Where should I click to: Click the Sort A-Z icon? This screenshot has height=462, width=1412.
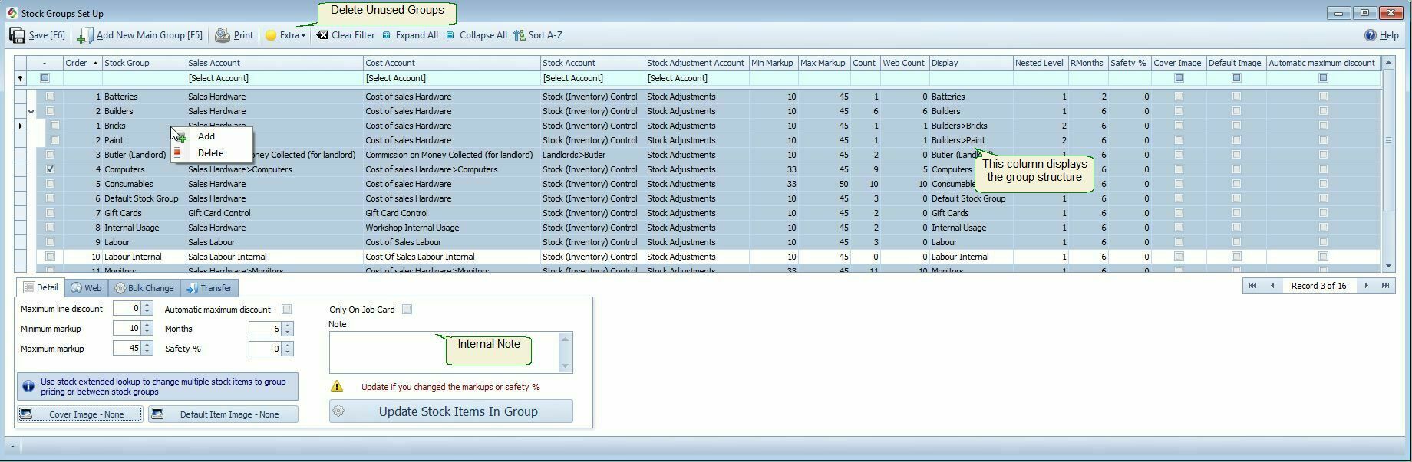[520, 35]
